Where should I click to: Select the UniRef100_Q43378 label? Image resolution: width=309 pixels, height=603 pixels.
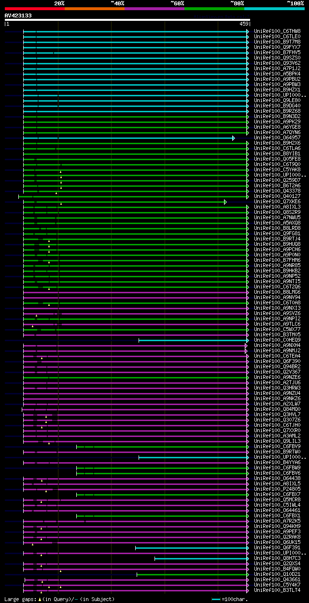click(x=277, y=191)
